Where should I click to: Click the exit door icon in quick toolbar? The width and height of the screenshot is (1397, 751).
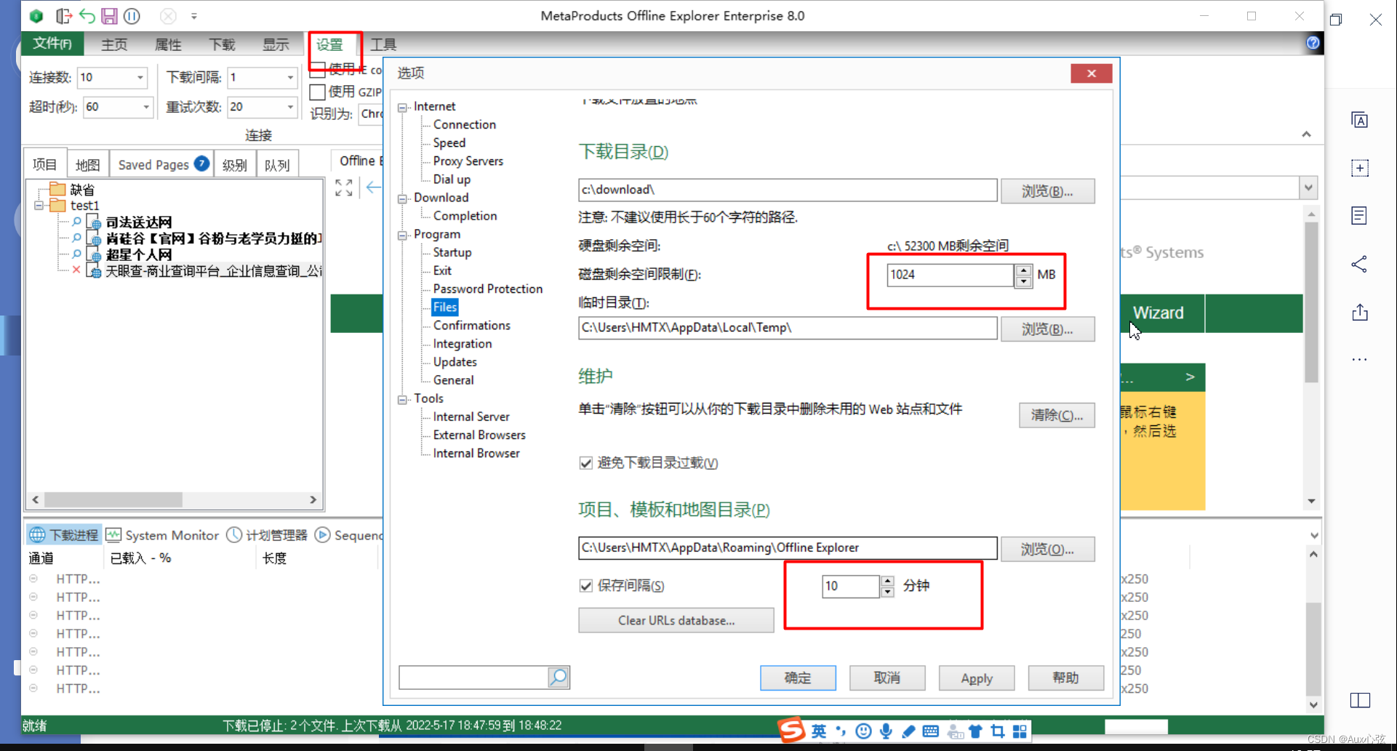pyautogui.click(x=64, y=15)
